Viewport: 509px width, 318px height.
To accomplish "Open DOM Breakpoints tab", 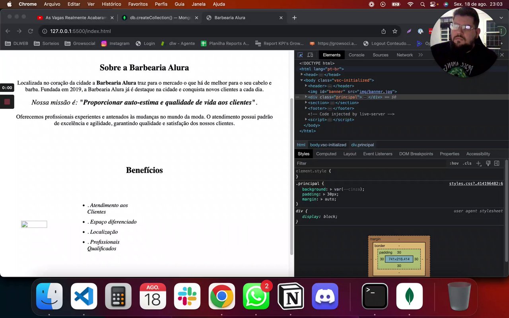I will tap(416, 154).
